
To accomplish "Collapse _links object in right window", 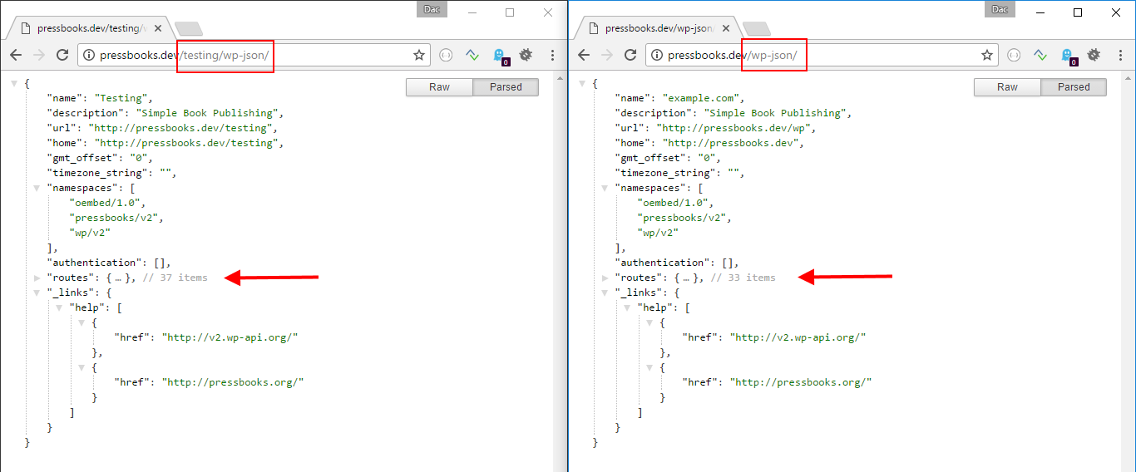I will [605, 293].
